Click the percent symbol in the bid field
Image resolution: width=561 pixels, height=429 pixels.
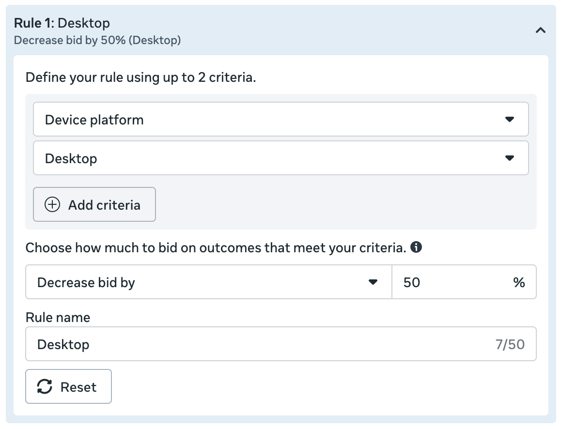coord(519,282)
